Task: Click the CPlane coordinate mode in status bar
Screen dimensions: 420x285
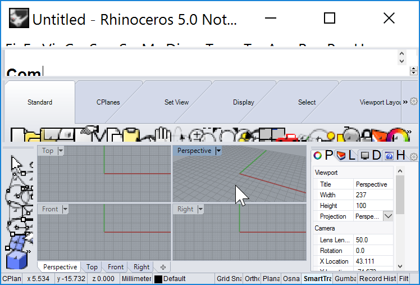Action: [12, 279]
